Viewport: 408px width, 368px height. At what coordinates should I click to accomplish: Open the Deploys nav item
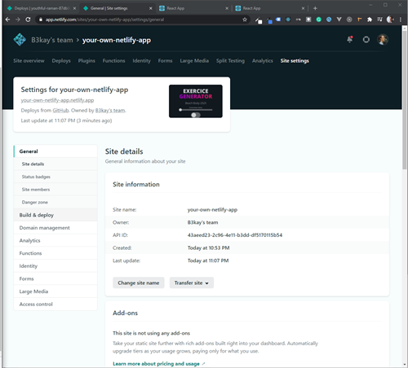pyautogui.click(x=61, y=61)
